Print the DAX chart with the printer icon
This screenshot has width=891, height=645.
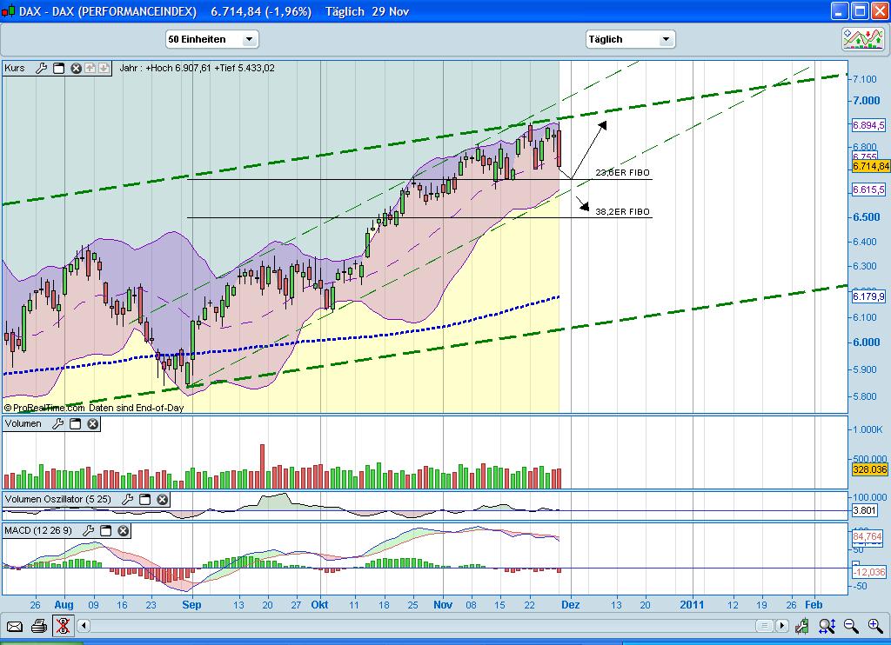point(38,625)
